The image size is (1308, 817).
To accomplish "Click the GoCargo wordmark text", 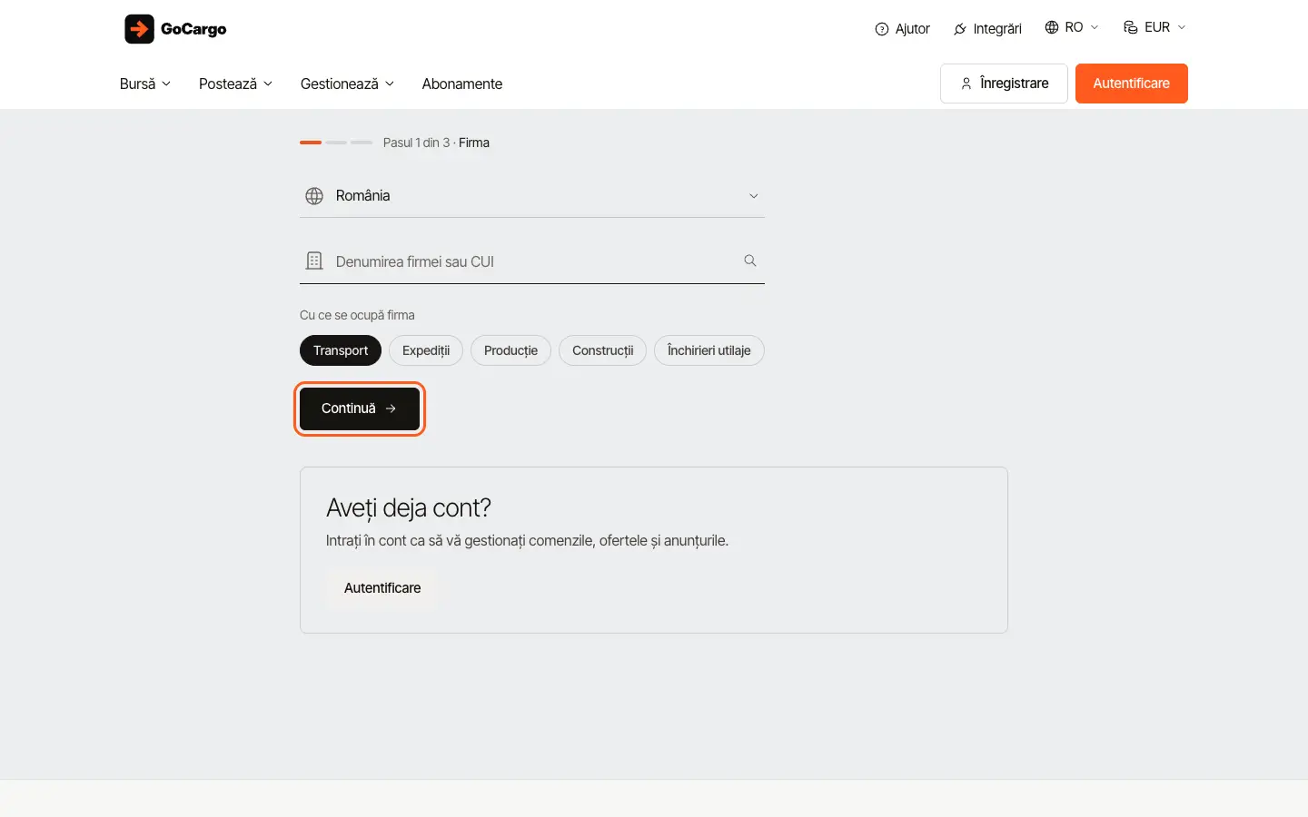I will [x=193, y=29].
